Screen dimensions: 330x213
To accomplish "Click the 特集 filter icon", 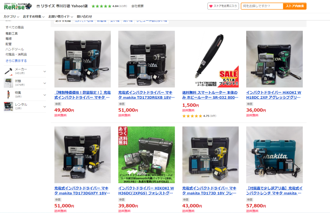I will (x=8, y=95).
